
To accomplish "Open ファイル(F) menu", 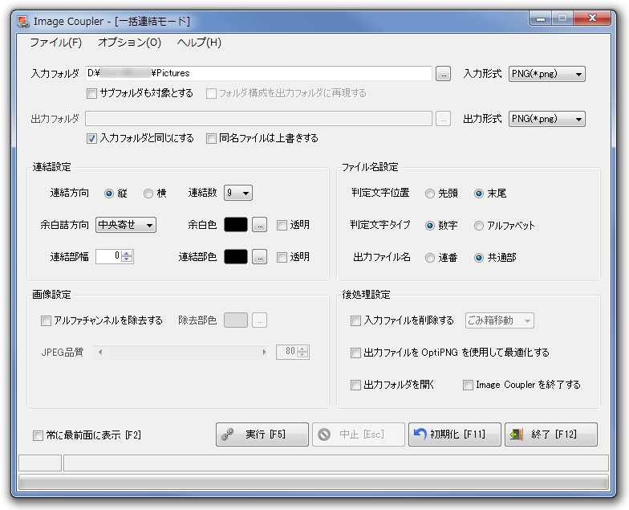I will coord(56,43).
